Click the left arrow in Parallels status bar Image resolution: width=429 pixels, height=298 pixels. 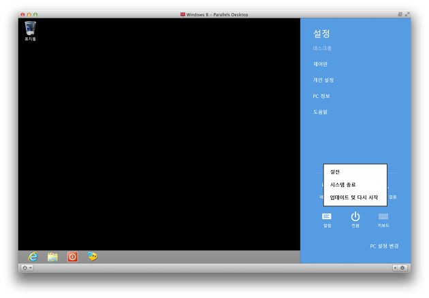point(395,267)
